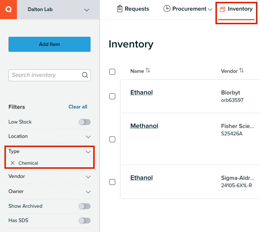Click the Inventory box icon

pyautogui.click(x=222, y=9)
